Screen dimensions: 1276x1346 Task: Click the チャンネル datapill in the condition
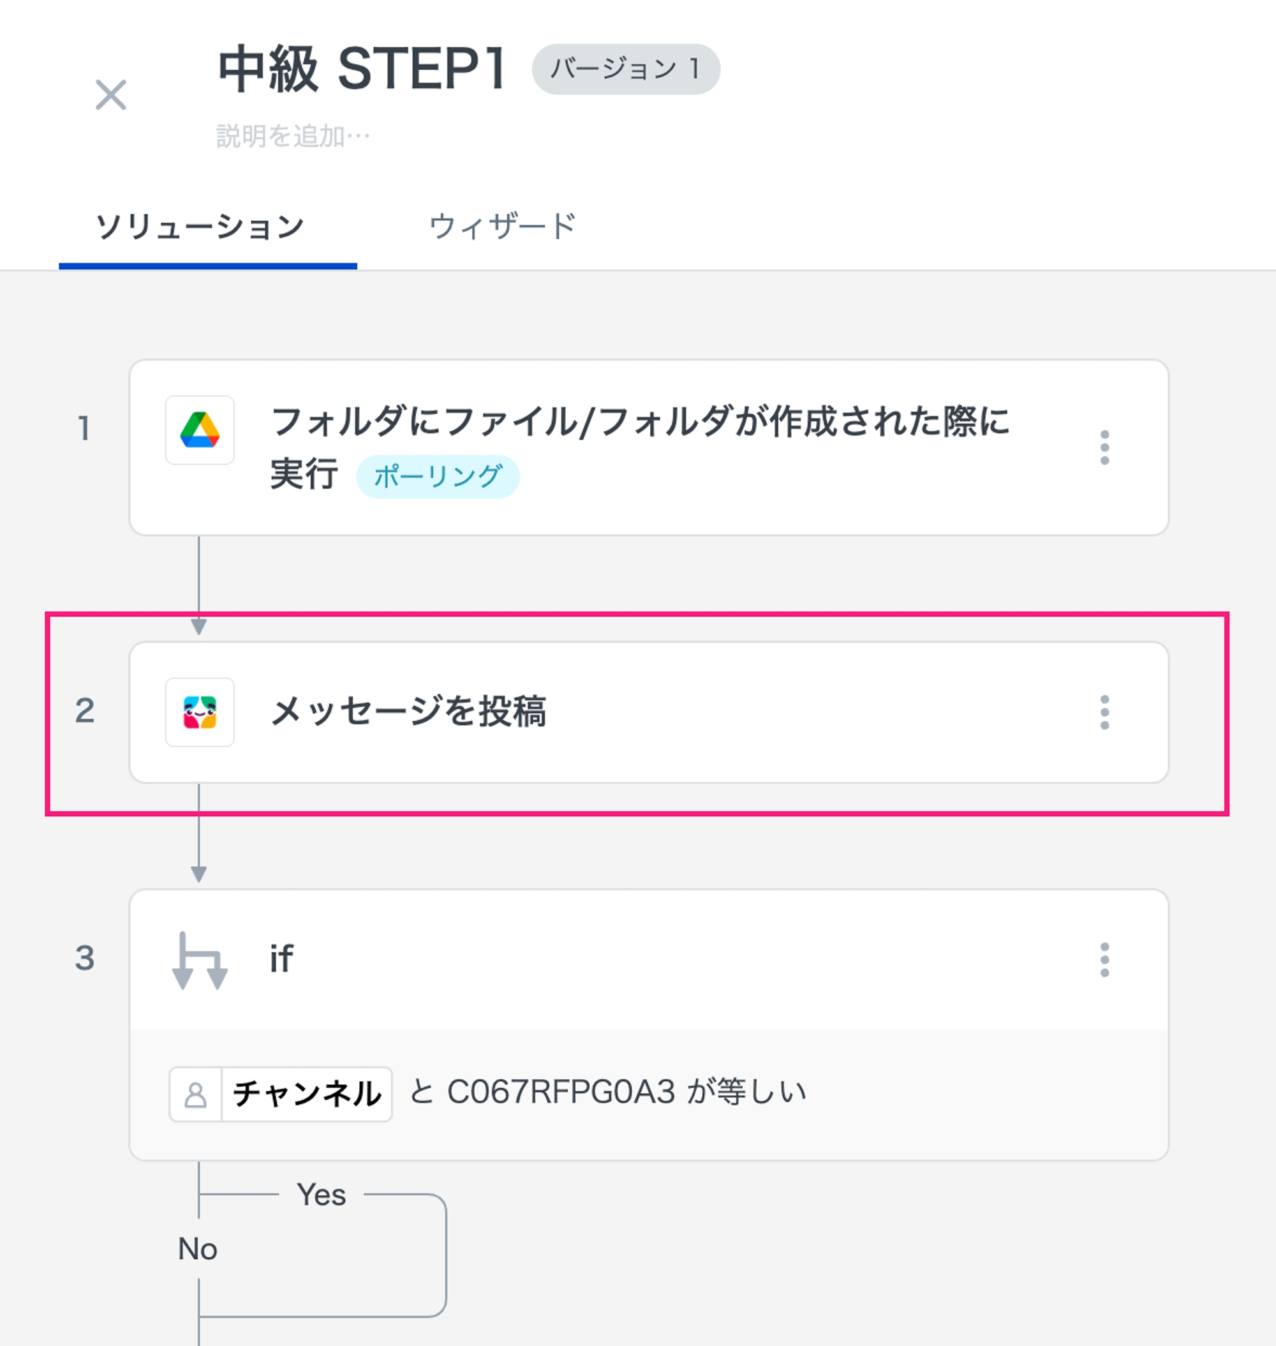(306, 1094)
